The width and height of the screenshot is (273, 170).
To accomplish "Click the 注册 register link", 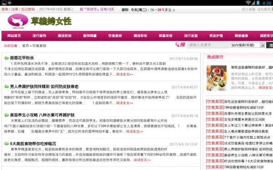I will tap(15, 10).
